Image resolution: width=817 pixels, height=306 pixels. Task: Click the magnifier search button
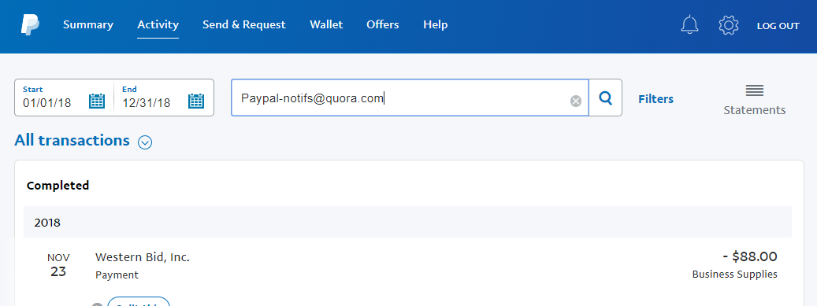605,98
